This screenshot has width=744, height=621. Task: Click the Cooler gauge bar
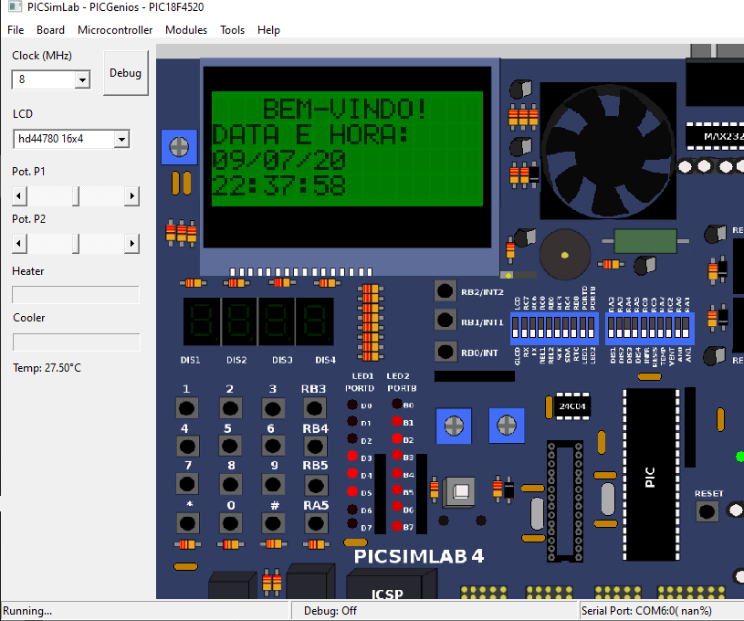click(x=76, y=342)
